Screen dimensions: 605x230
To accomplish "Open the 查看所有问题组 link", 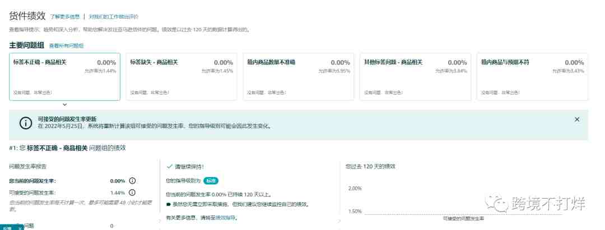I will [66, 45].
